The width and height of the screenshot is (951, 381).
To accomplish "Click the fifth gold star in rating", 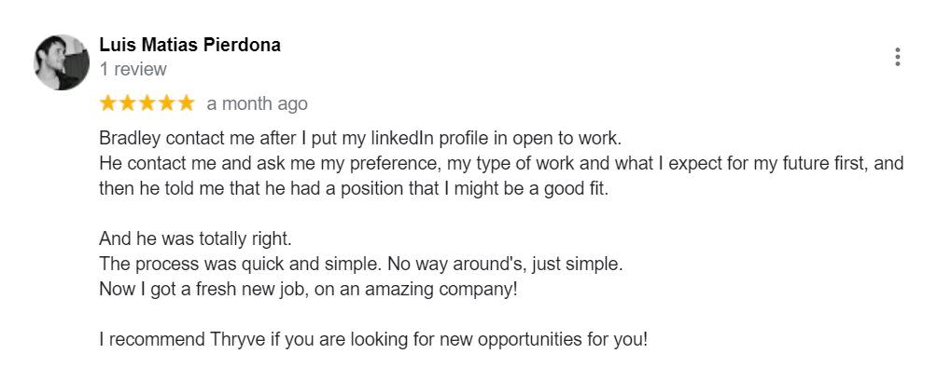I will pos(187,102).
